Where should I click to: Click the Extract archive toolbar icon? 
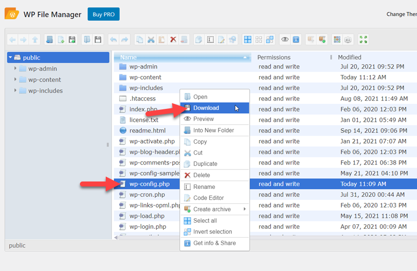click(x=311, y=40)
